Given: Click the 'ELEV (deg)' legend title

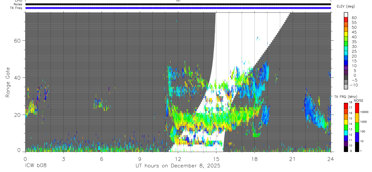Looking at the screenshot, I should point(346,6).
